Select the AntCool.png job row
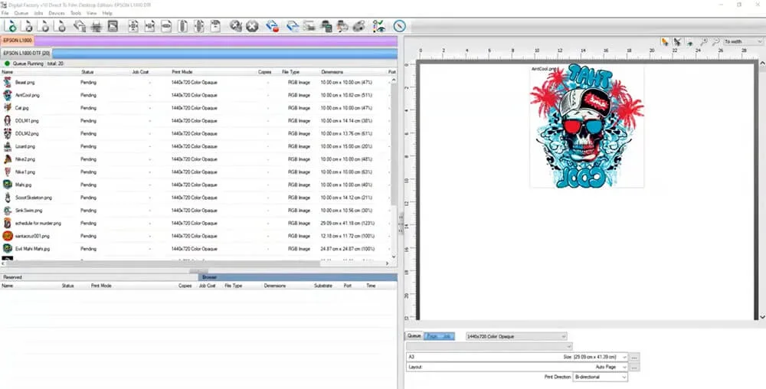 coord(195,95)
